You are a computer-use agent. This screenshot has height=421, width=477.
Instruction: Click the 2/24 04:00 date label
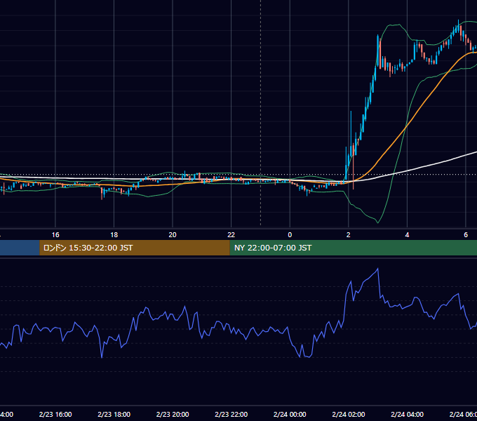407,414
